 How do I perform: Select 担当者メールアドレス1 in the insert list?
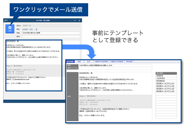[x=166, y=84]
